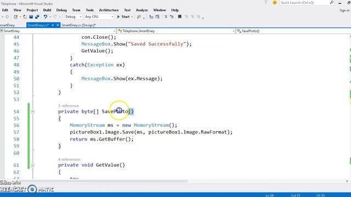Close the SmartDiary.cs tab
Viewport: 351px width, 197px height.
[58, 25]
